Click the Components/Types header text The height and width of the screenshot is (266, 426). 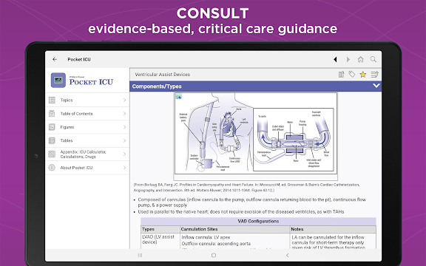(157, 86)
